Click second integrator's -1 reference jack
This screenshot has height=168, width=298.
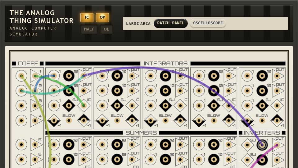102,120
